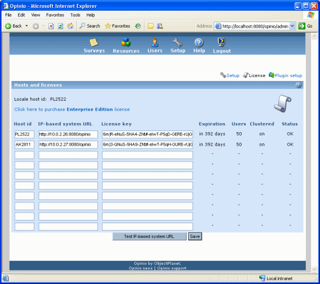Click the Opinio support footer link
The width and height of the screenshot is (320, 284).
click(x=172, y=268)
